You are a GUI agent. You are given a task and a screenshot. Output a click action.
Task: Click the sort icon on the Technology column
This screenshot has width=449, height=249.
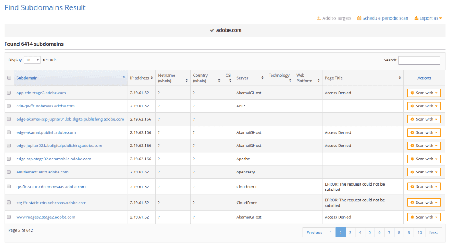[x=289, y=80]
